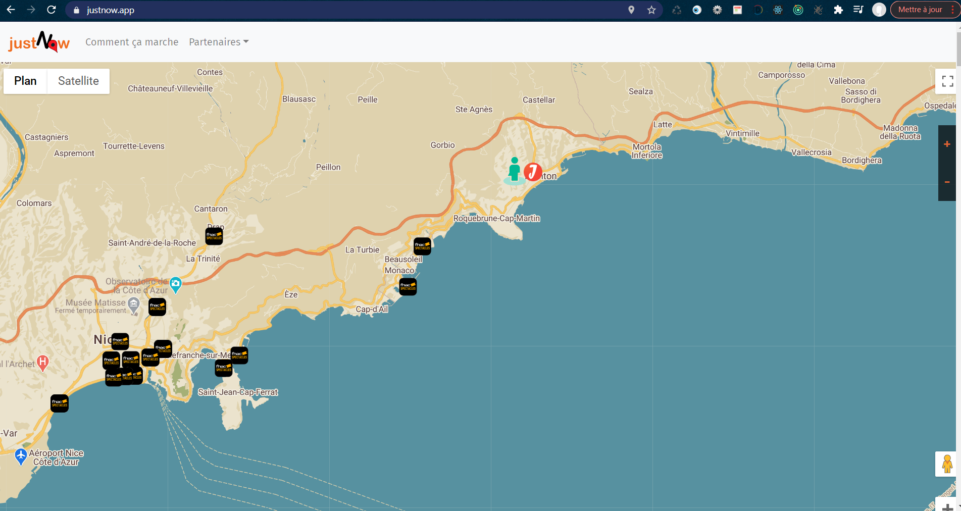Open the circular D extension
This screenshot has height=511, width=961.
[757, 10]
